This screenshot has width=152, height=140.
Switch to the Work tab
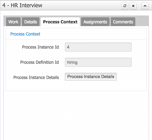point(13,22)
